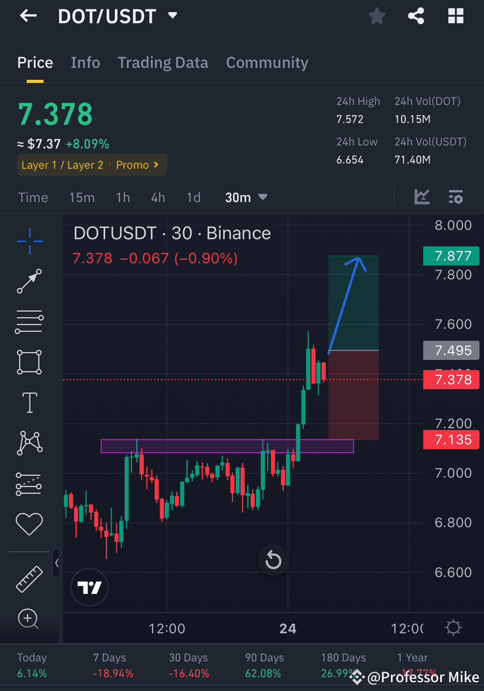Select the rectangle drawing tool
This screenshot has width=484, height=691.
tap(29, 362)
